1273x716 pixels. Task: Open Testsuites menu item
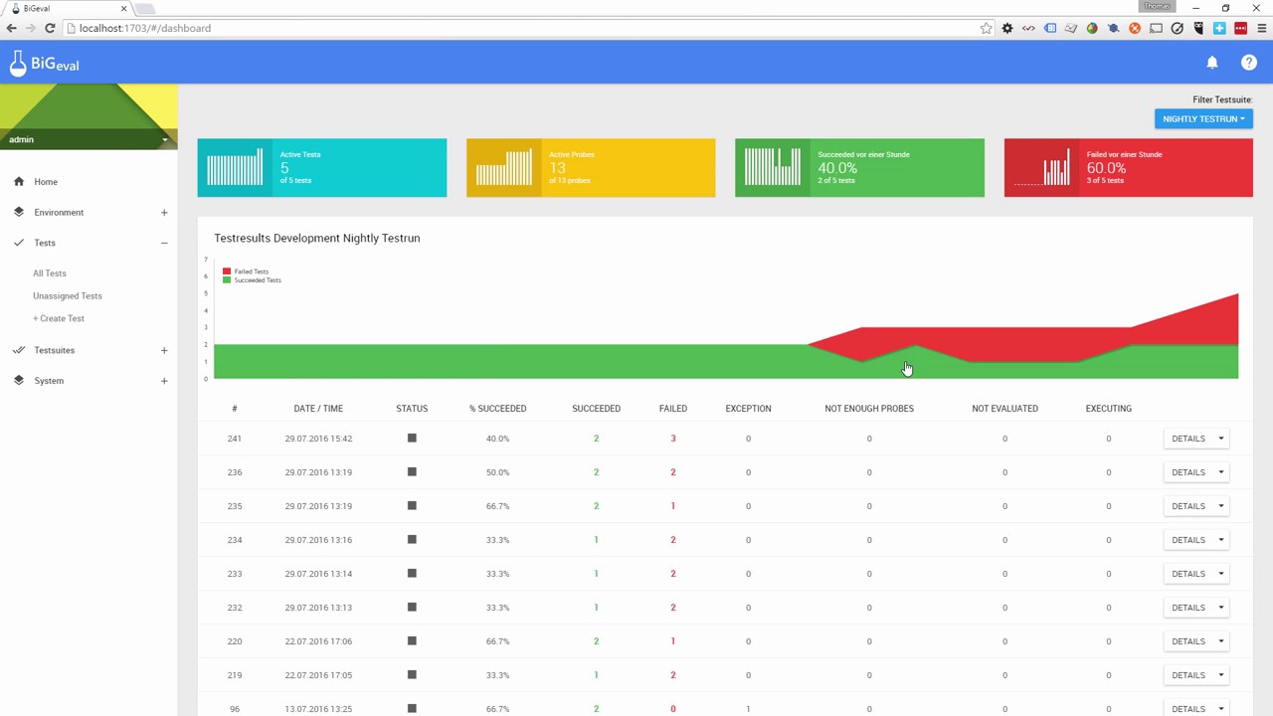tap(55, 350)
